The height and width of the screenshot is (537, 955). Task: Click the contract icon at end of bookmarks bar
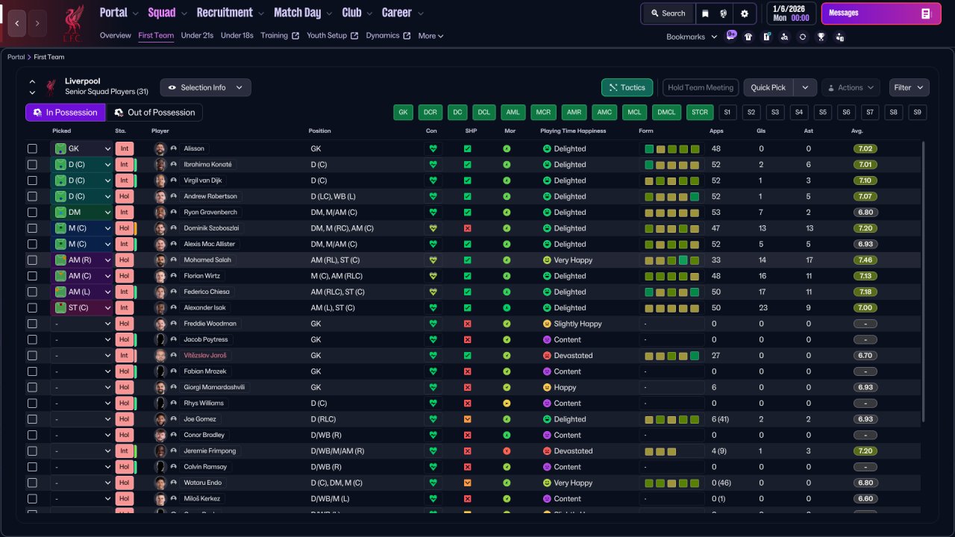pyautogui.click(x=839, y=37)
